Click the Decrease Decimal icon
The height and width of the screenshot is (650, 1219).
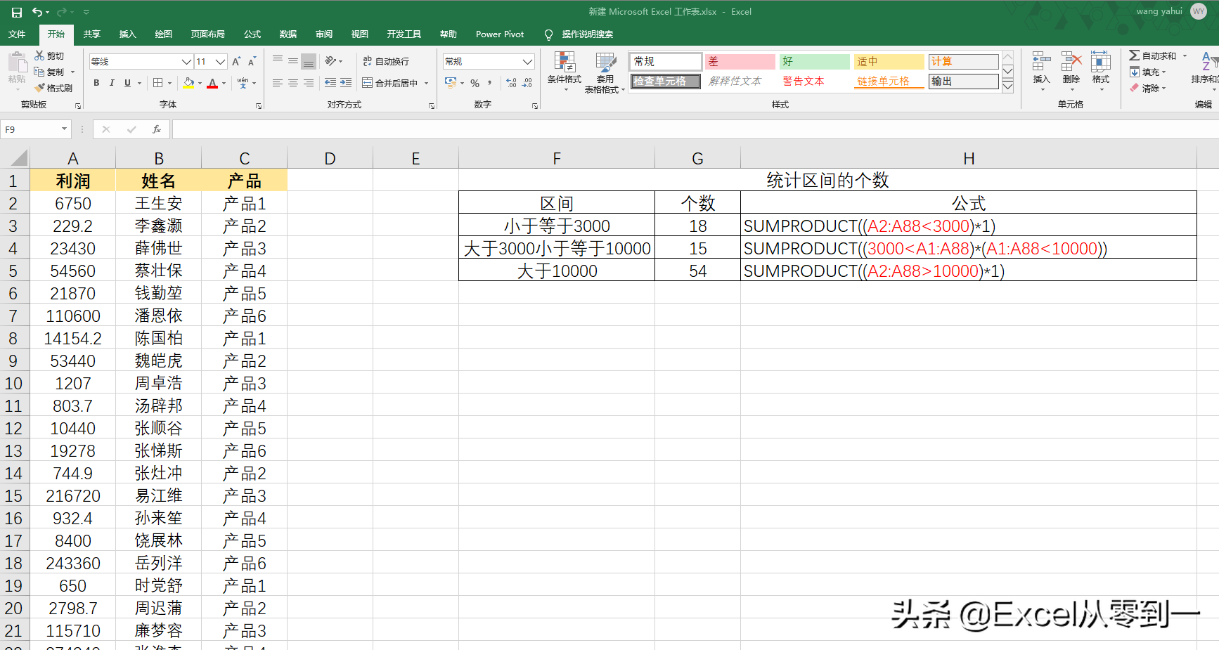pos(527,83)
